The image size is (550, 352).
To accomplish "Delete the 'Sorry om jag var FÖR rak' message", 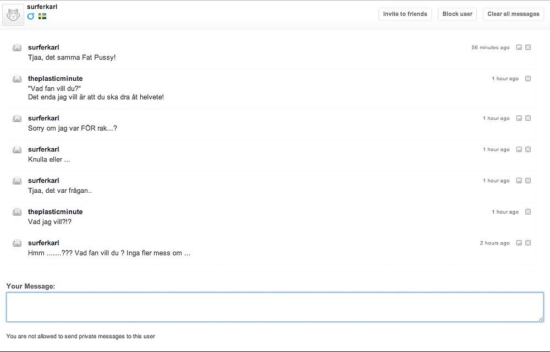I will tap(528, 119).
